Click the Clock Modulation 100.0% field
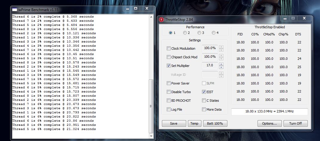This screenshot has height=141, width=320. click(210, 48)
